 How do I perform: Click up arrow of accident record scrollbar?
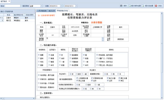[x=103, y=38]
